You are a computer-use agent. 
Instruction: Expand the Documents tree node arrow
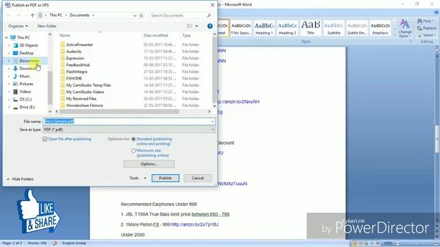(x=9, y=61)
